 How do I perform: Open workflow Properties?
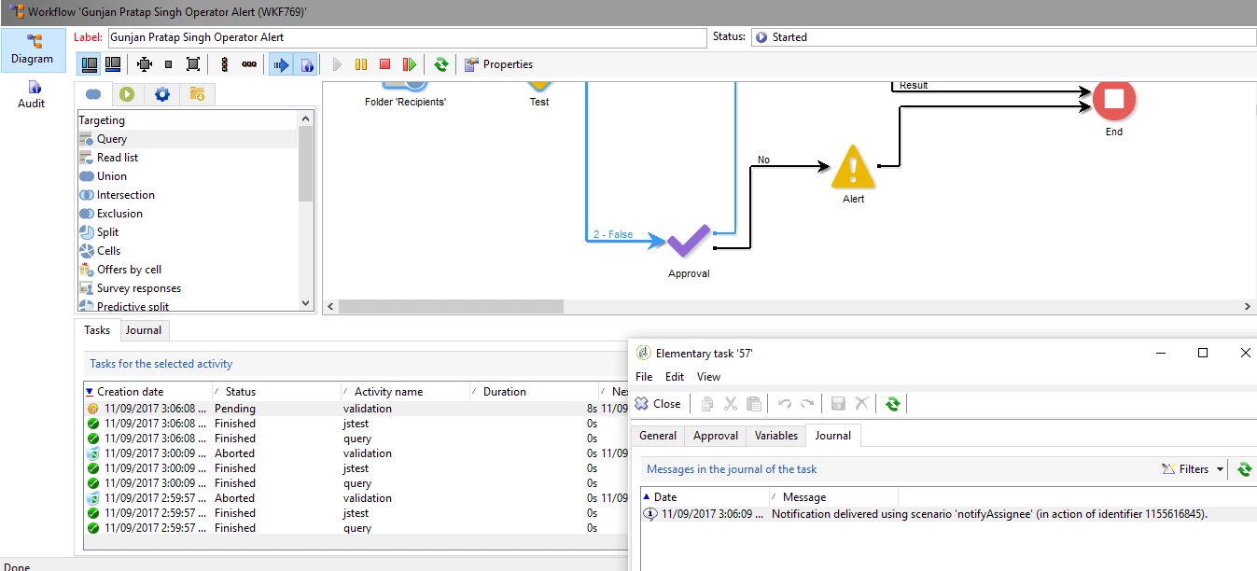pyautogui.click(x=499, y=64)
